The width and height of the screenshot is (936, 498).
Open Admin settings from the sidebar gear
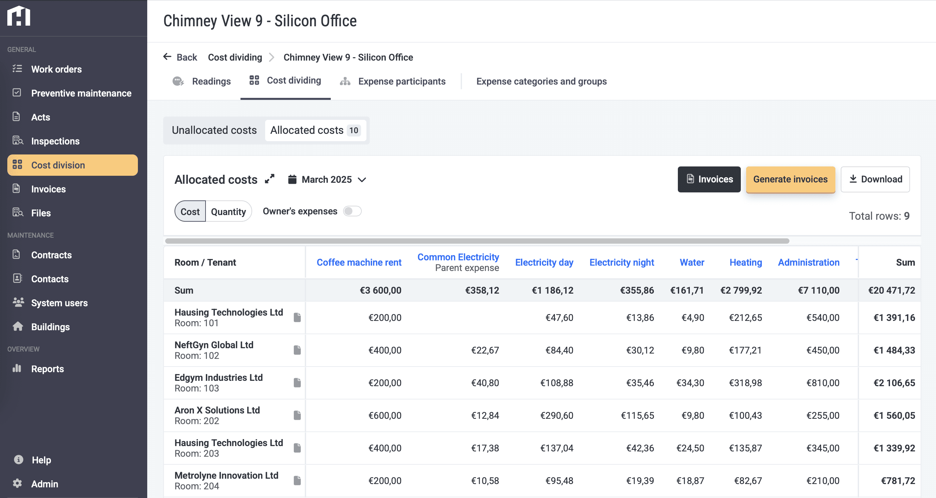17,483
